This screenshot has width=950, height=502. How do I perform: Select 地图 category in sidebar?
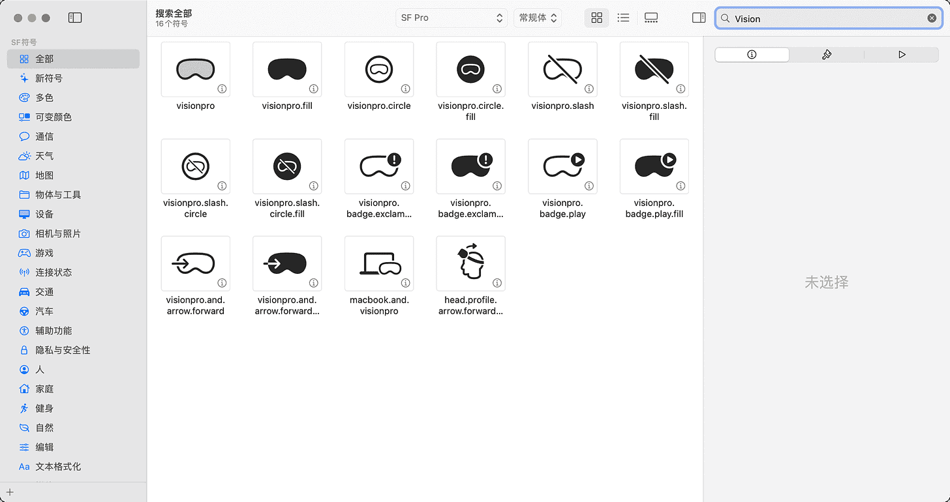pyautogui.click(x=73, y=175)
